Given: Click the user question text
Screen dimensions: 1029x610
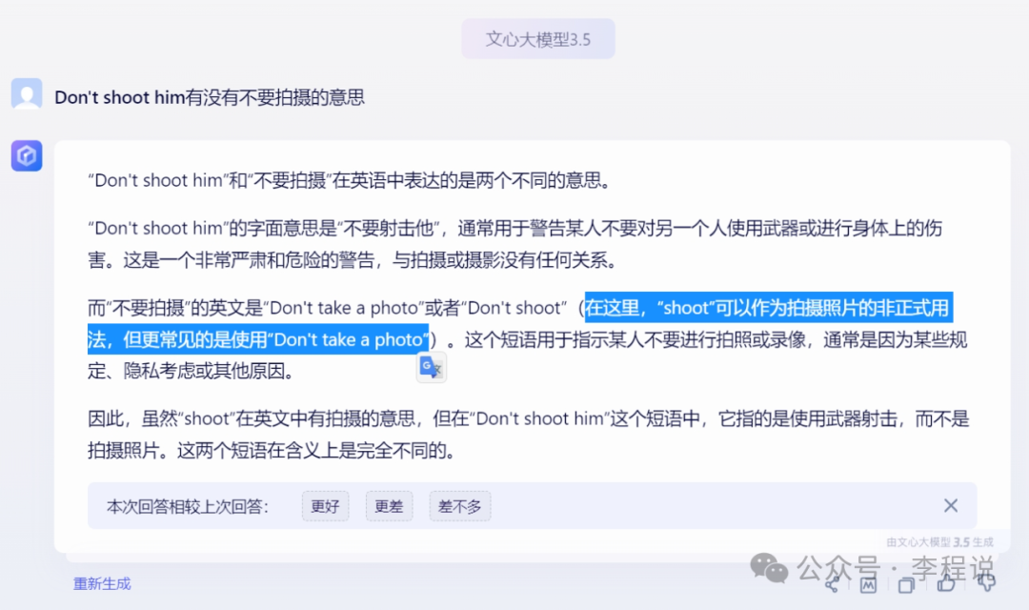Looking at the screenshot, I should click(210, 97).
